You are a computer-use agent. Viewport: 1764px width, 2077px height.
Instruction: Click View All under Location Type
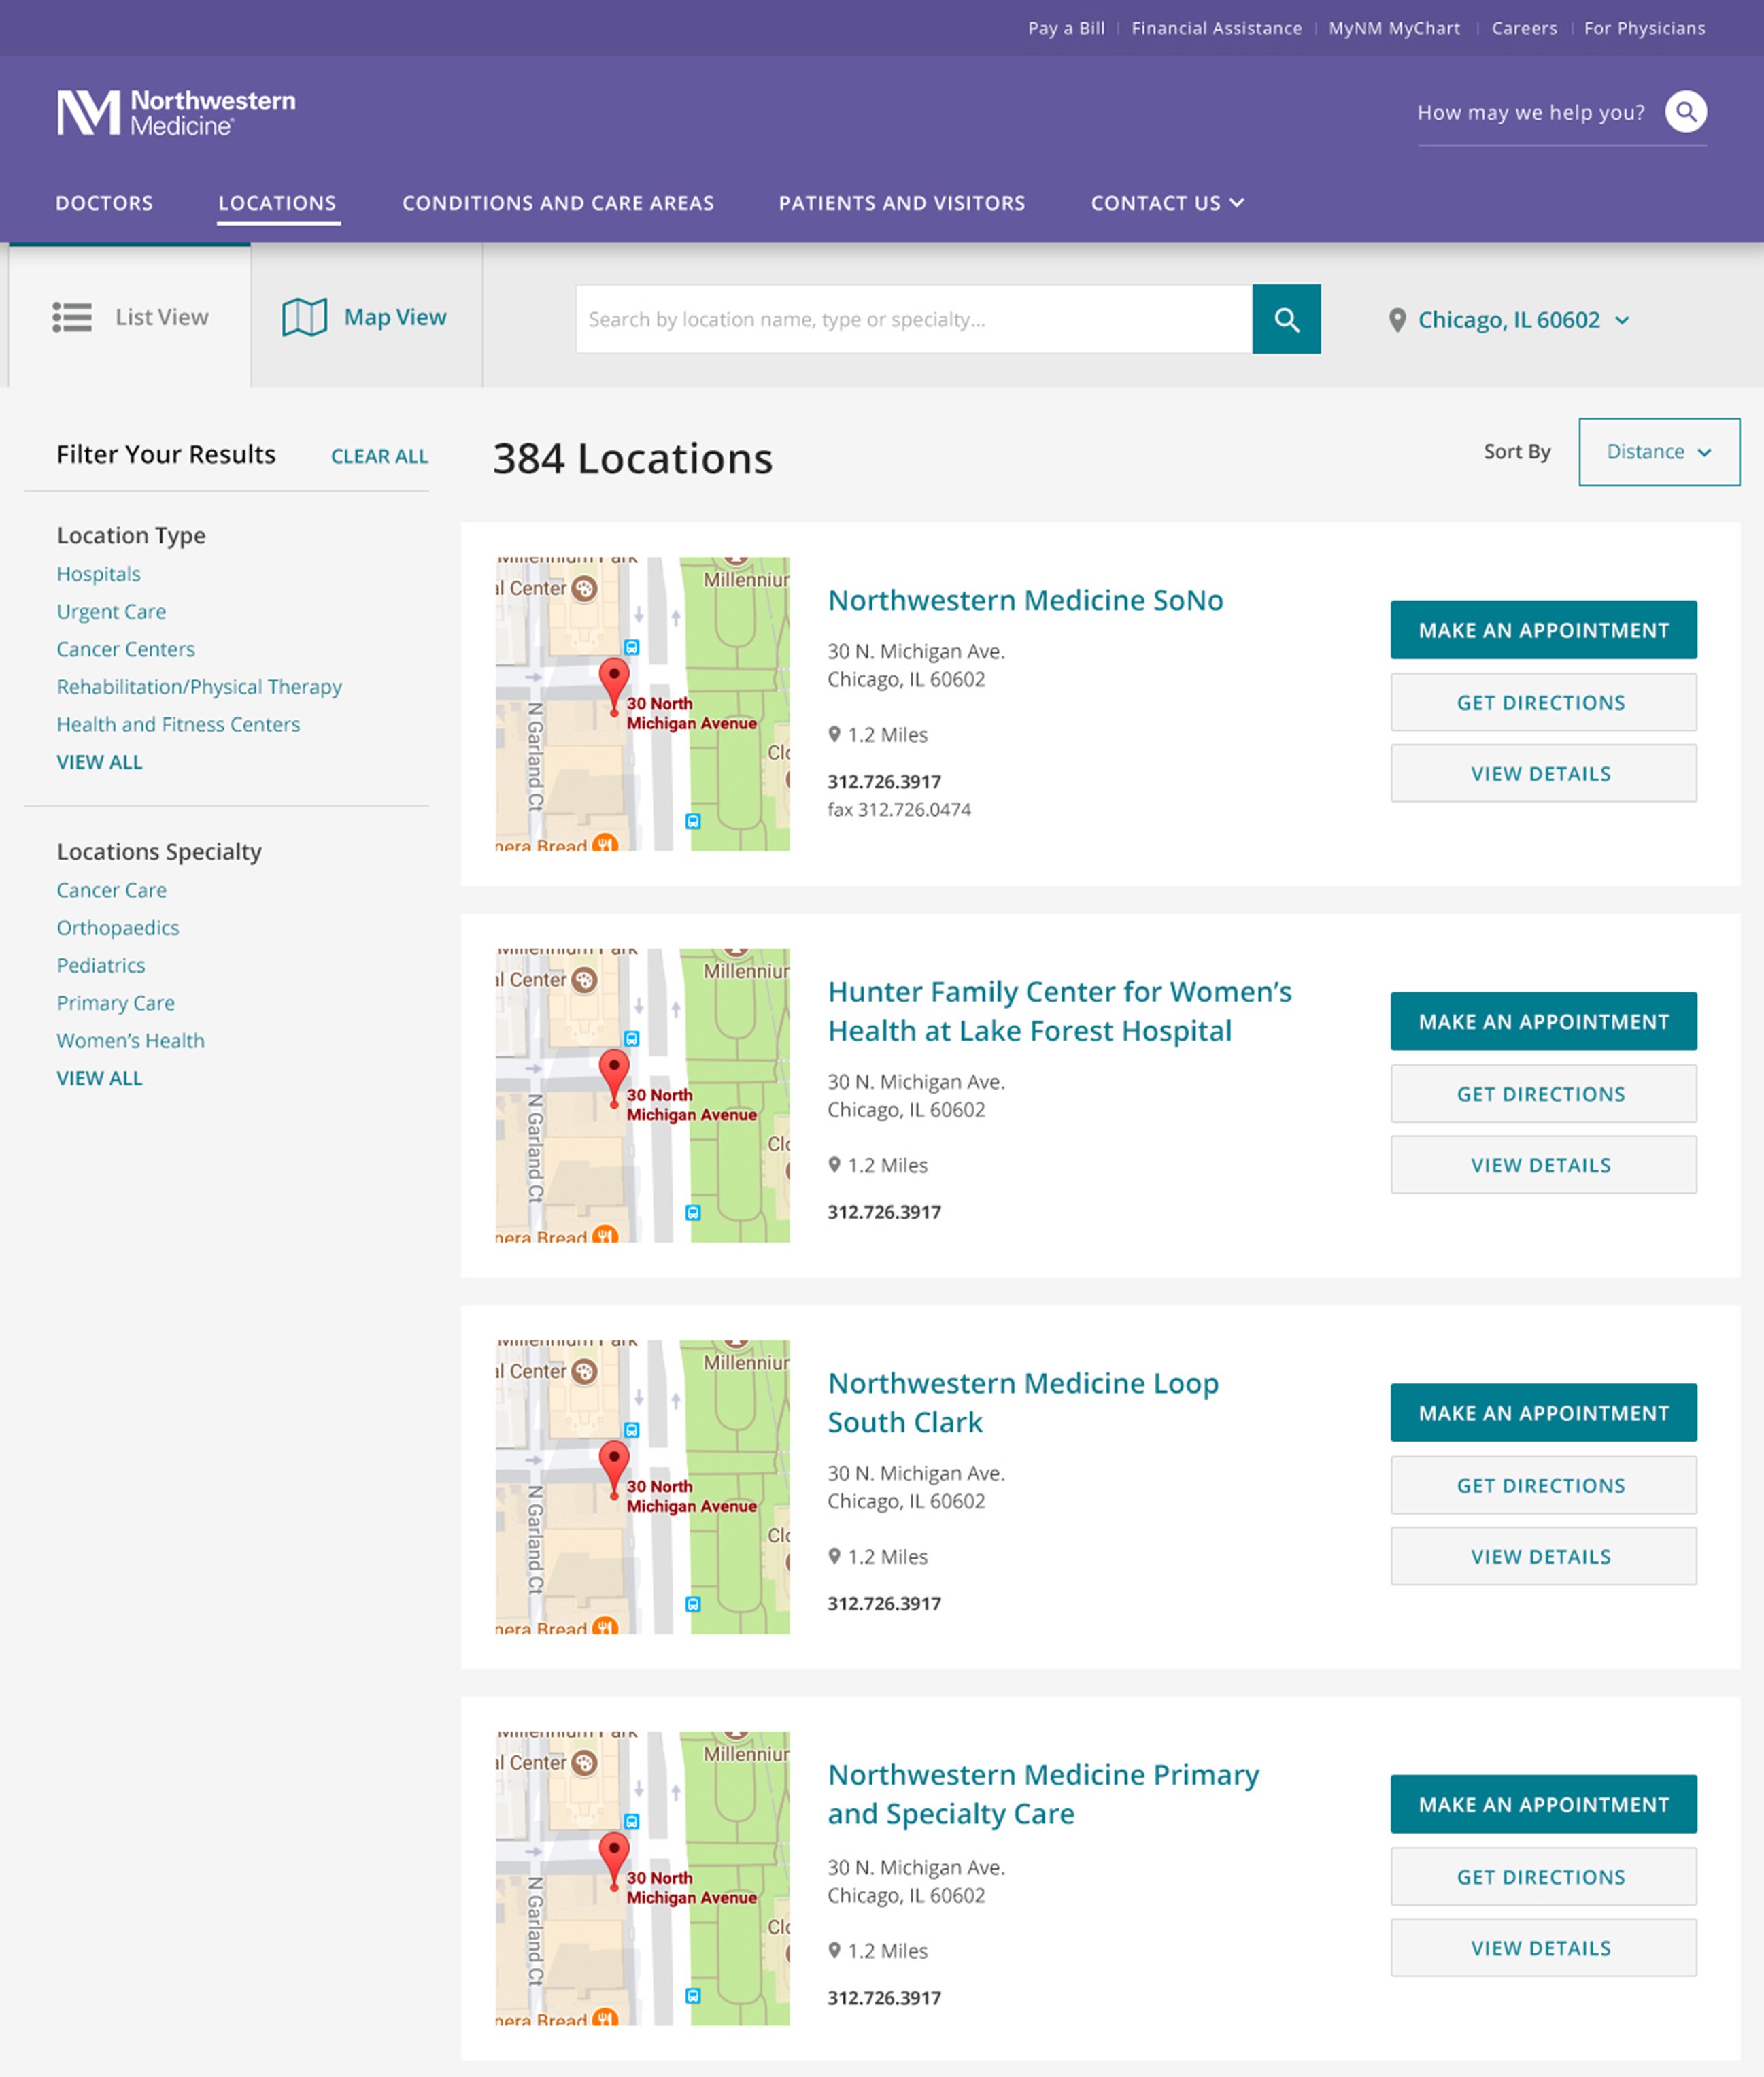tap(99, 762)
